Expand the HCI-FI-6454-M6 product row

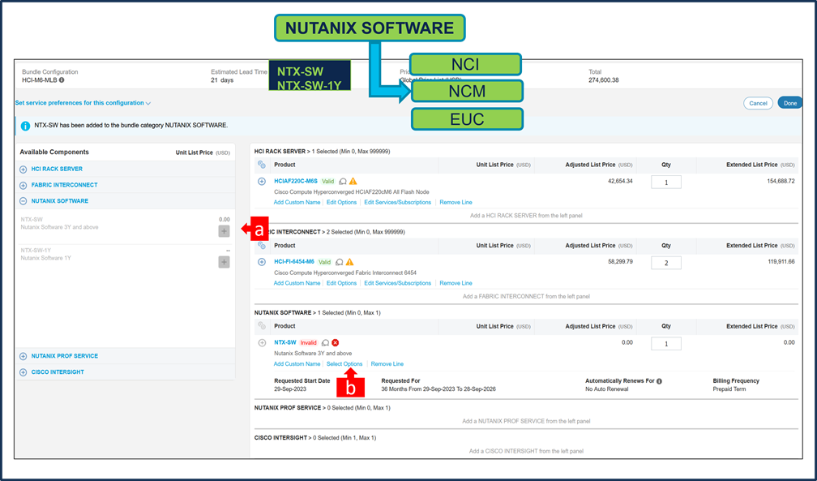[x=262, y=262]
